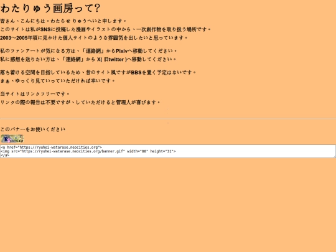Click the code line with banner.gif
Image resolution: width=336 pixels, height=252 pixels.
tap(88, 151)
